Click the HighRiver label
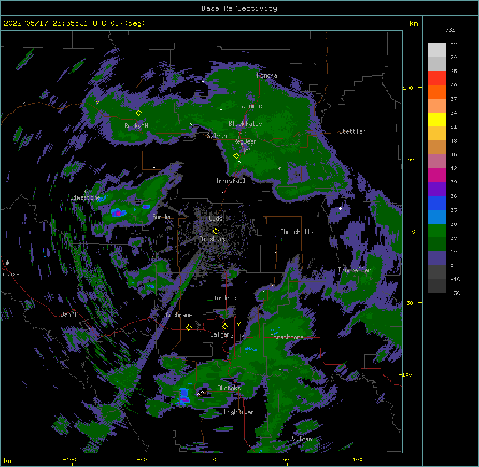The height and width of the screenshot is (467, 479). pyautogui.click(x=239, y=412)
